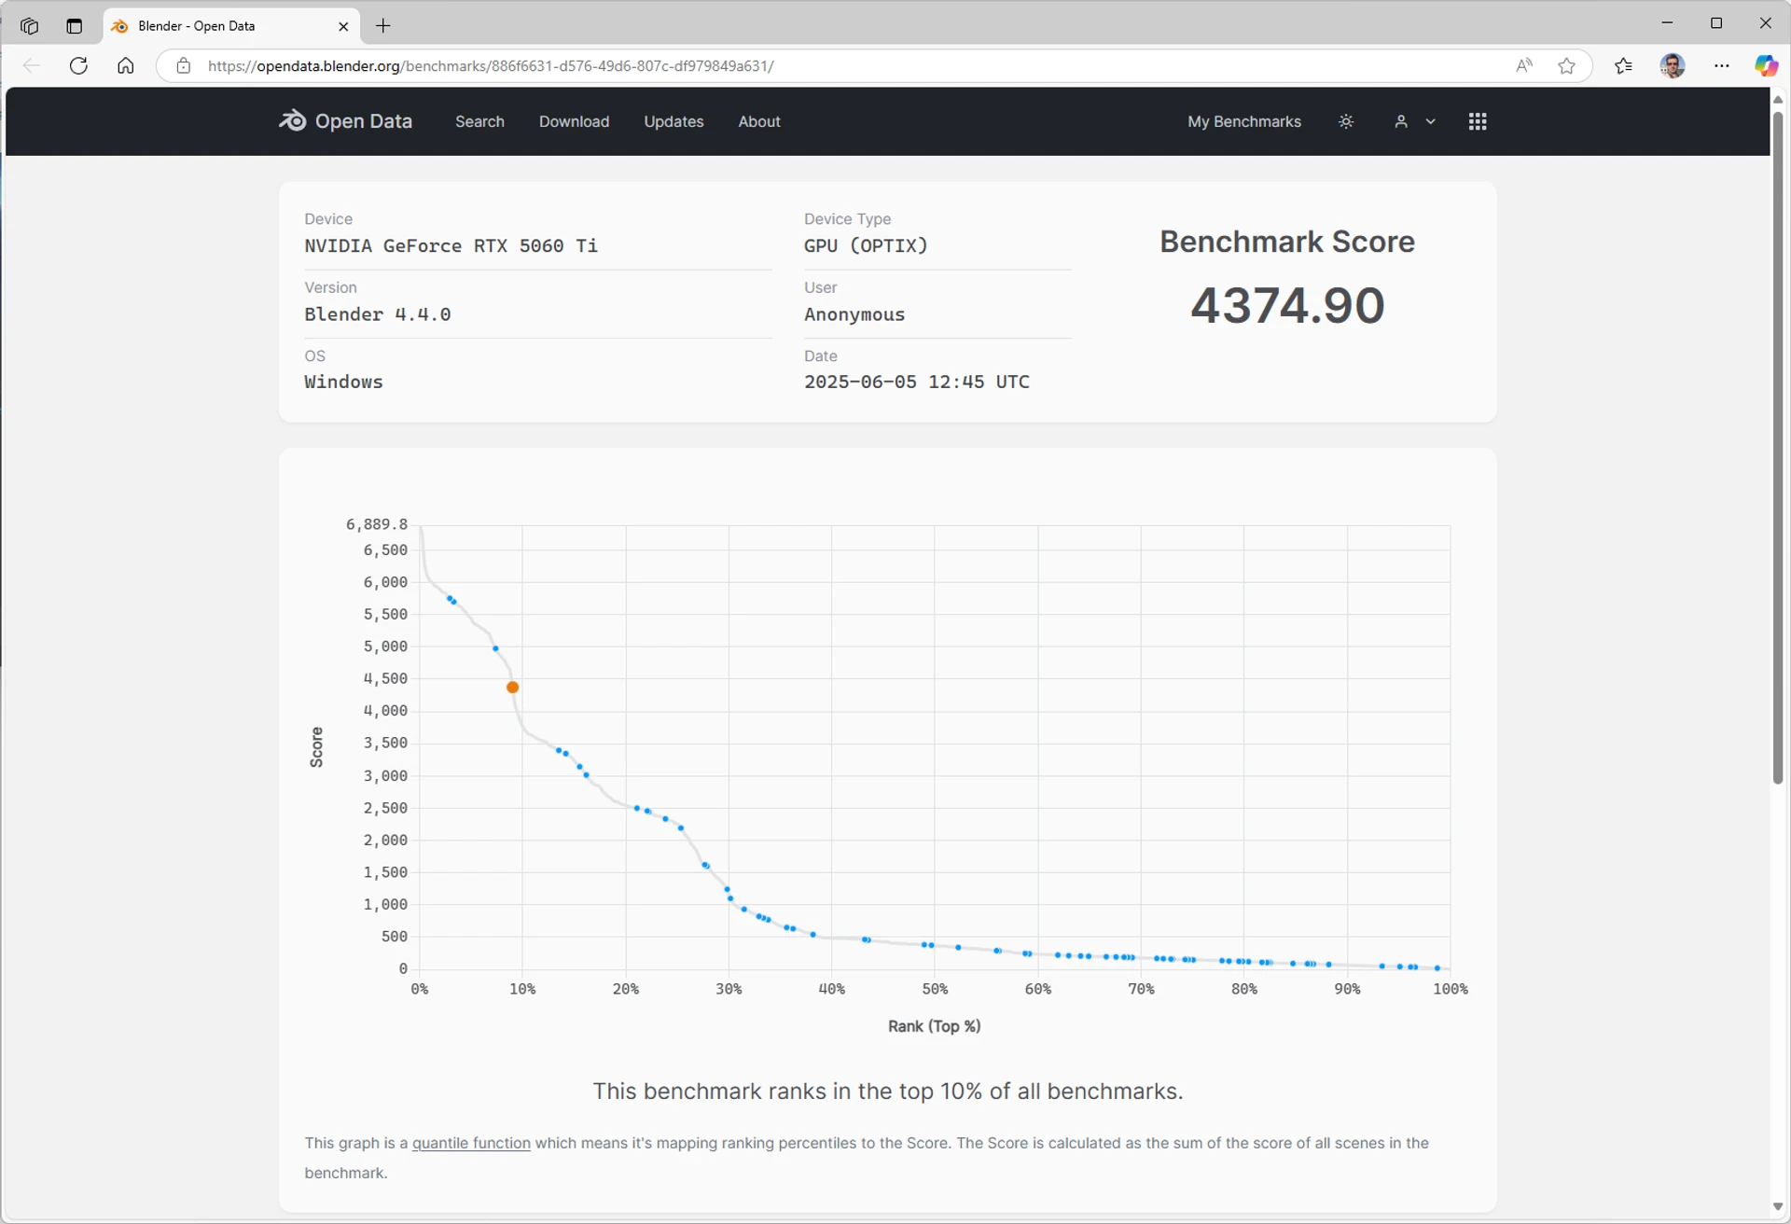This screenshot has height=1224, width=1791.
Task: Click the date 2025-06-05 12:45 UTC
Action: pyautogui.click(x=917, y=382)
